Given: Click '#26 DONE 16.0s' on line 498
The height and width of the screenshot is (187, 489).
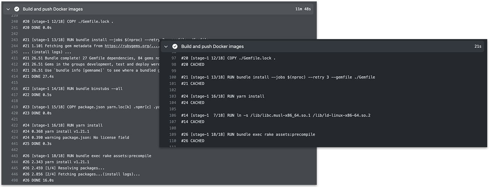Looking at the screenshot, I should [x=38, y=180].
